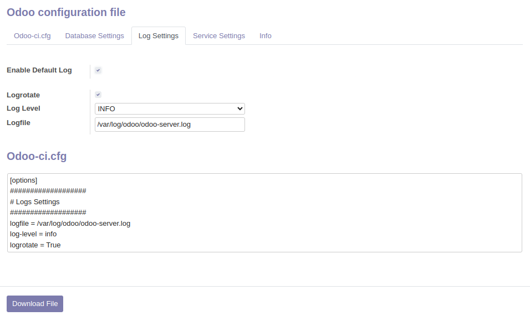Click the Download File button
The width and height of the screenshot is (530, 321).
point(35,304)
